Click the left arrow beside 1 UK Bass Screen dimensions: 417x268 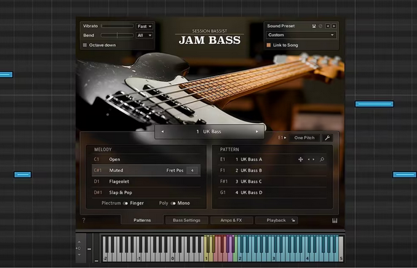(x=162, y=132)
